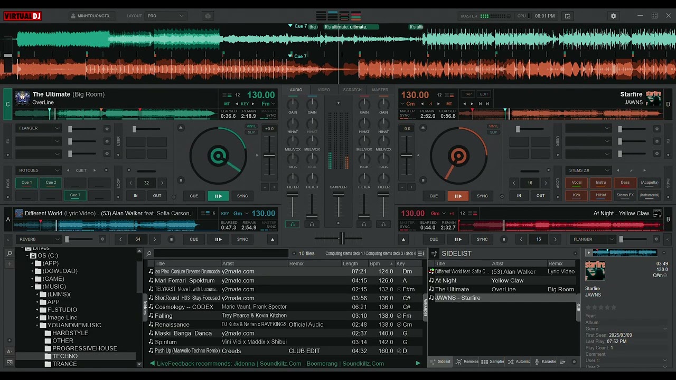Open REVERB effect dropdown on deck A
Viewport: 676px width, 380px height.
(39, 239)
